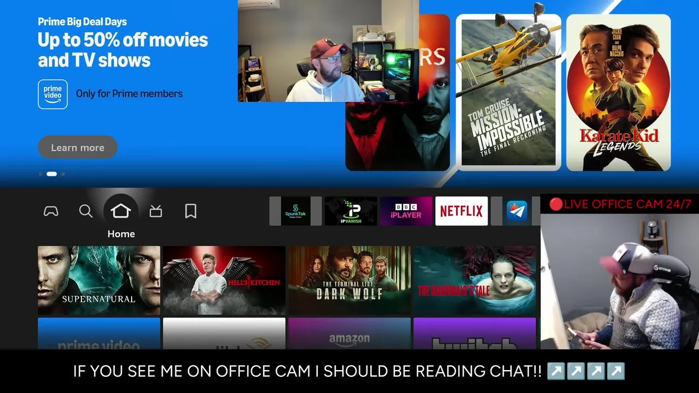Open the Games controller icon

51,211
